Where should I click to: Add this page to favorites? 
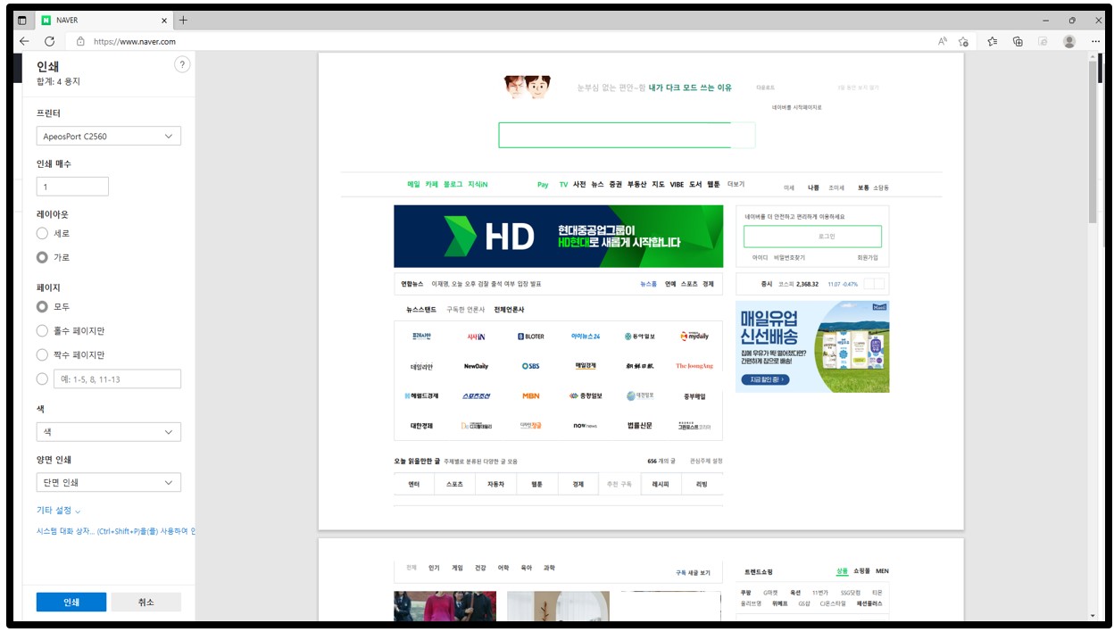click(963, 41)
